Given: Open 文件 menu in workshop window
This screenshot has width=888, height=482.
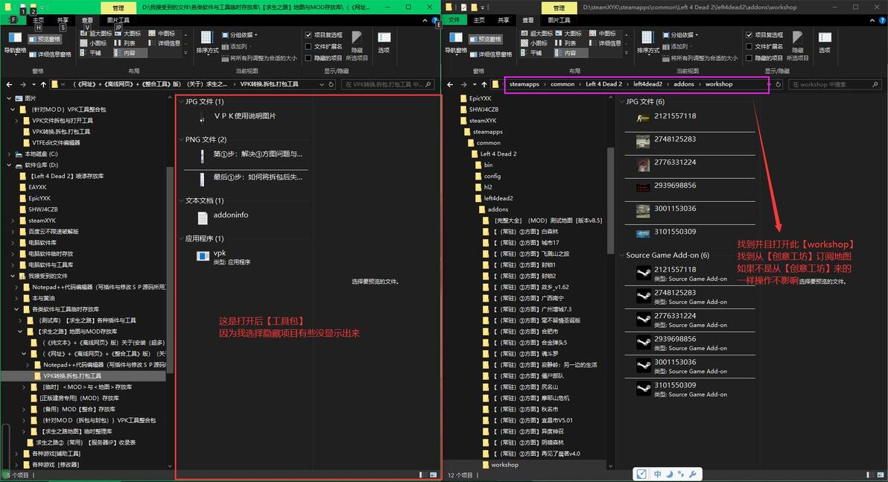Looking at the screenshot, I should [454, 20].
